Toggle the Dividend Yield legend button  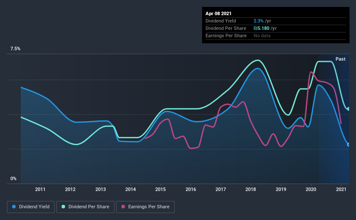[31, 207]
